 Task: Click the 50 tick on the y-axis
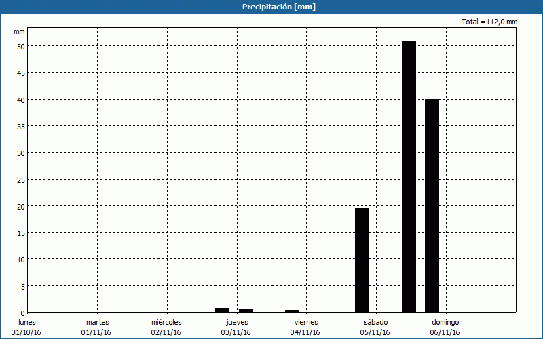tap(20, 46)
